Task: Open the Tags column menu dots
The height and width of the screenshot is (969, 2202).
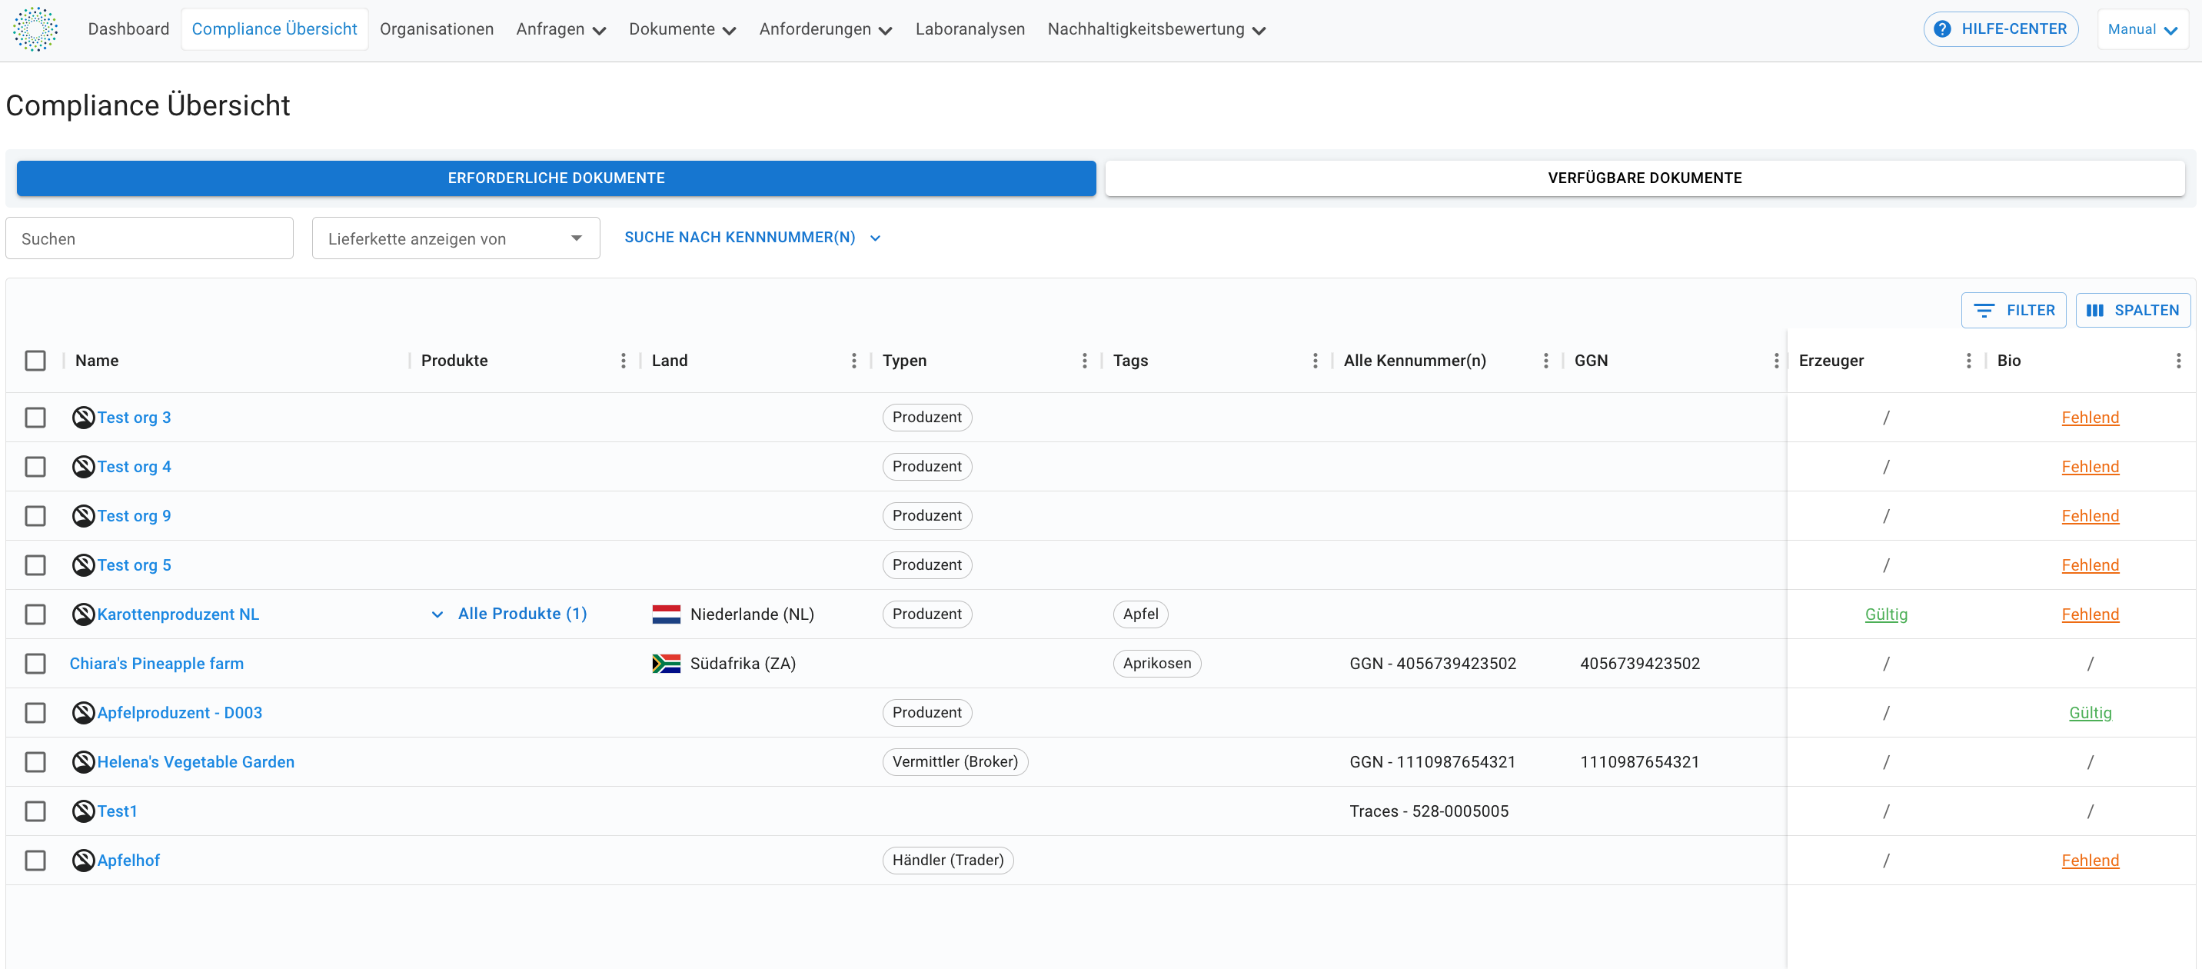Action: click(x=1315, y=361)
